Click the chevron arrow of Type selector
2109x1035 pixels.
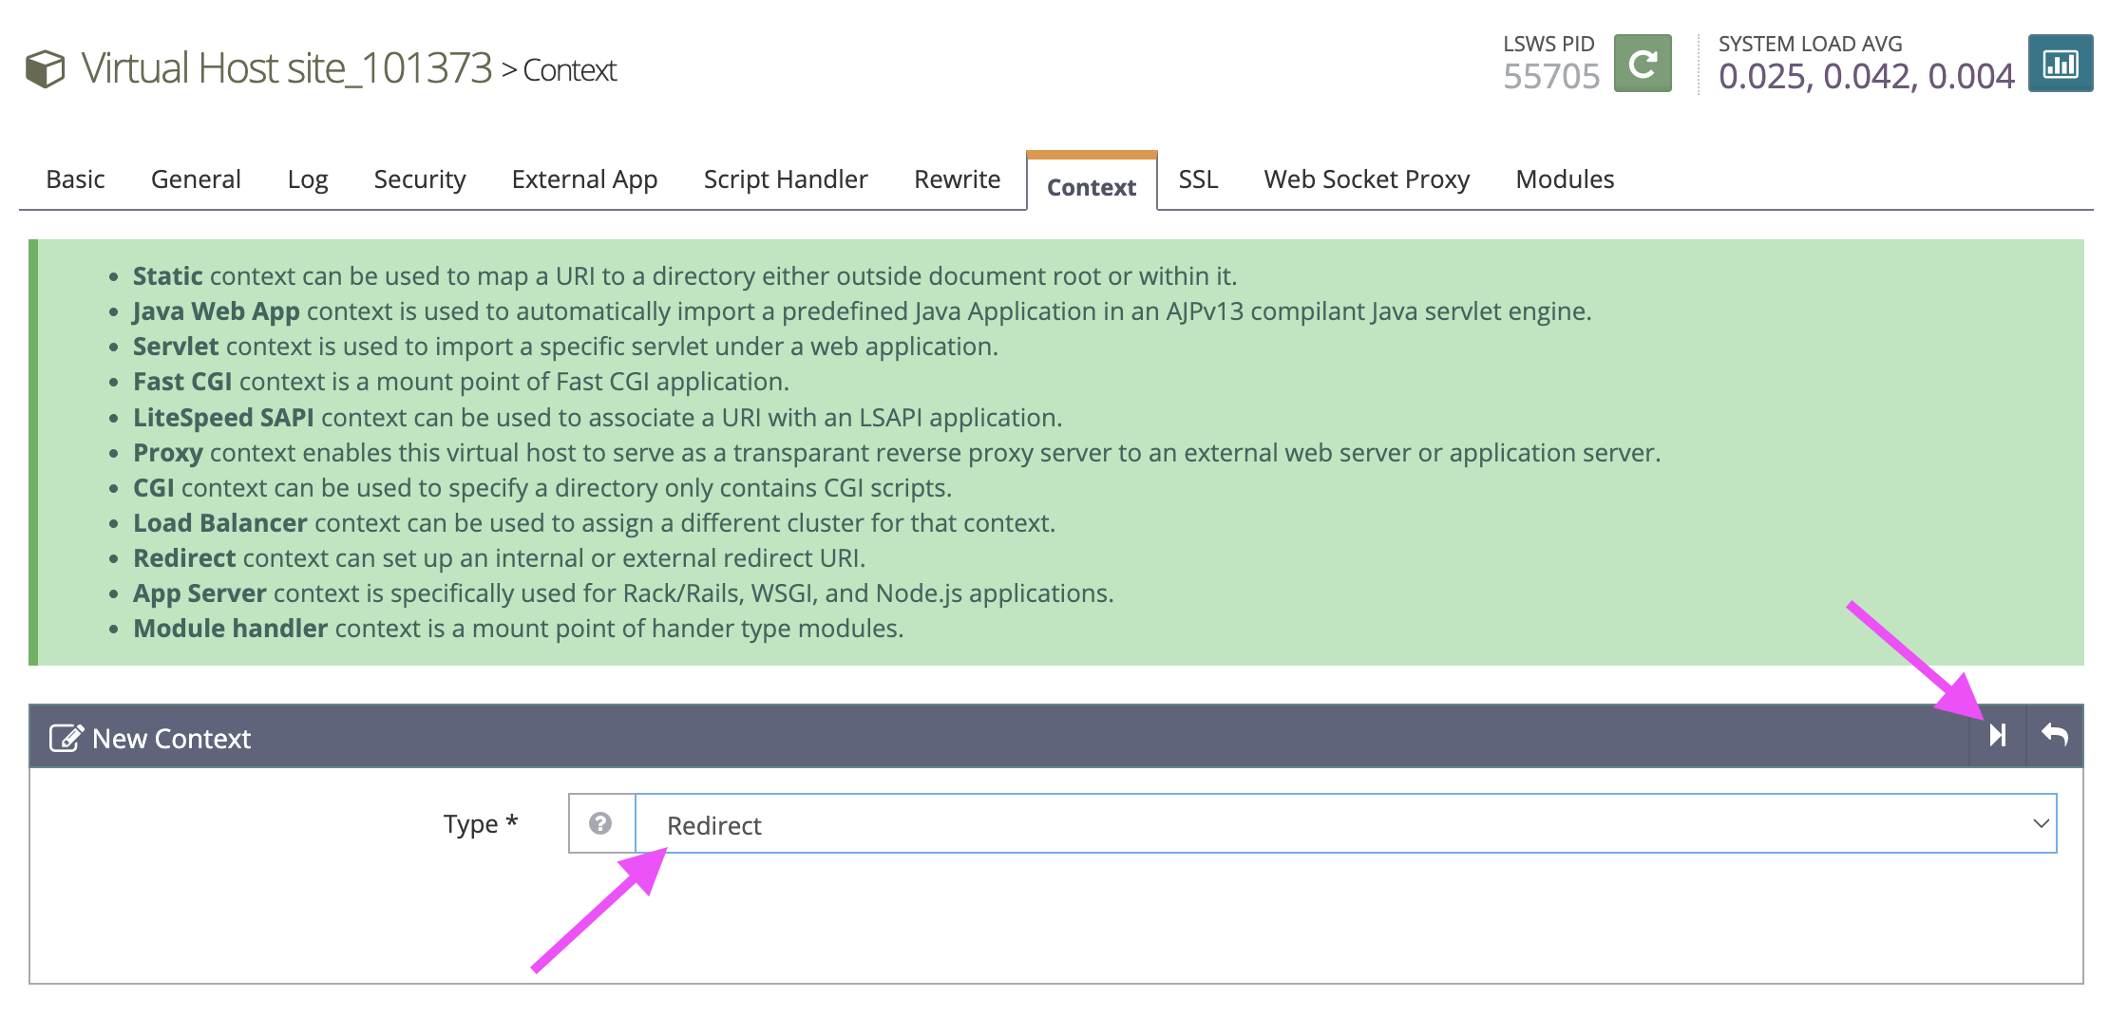(x=2040, y=824)
